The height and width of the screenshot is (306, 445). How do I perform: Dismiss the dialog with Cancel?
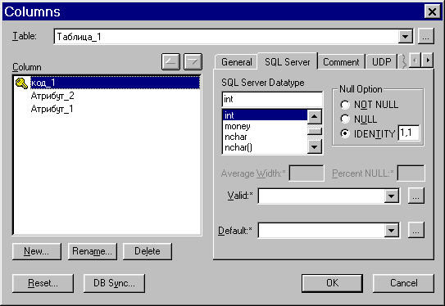(403, 283)
